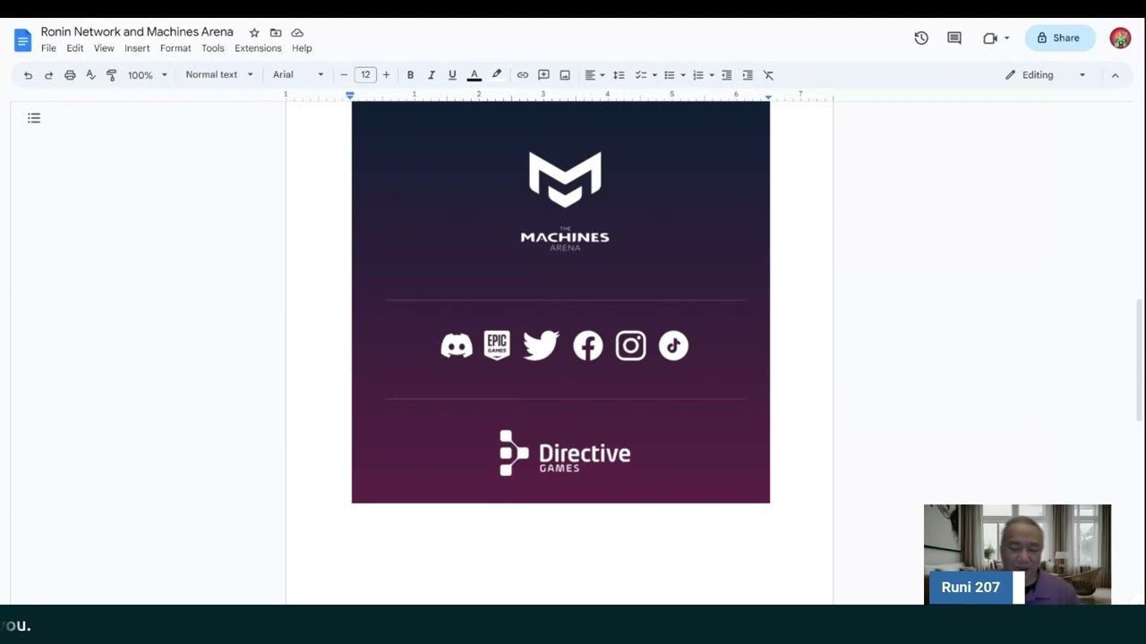The width and height of the screenshot is (1146, 644).
Task: Open the File menu
Action: (48, 48)
